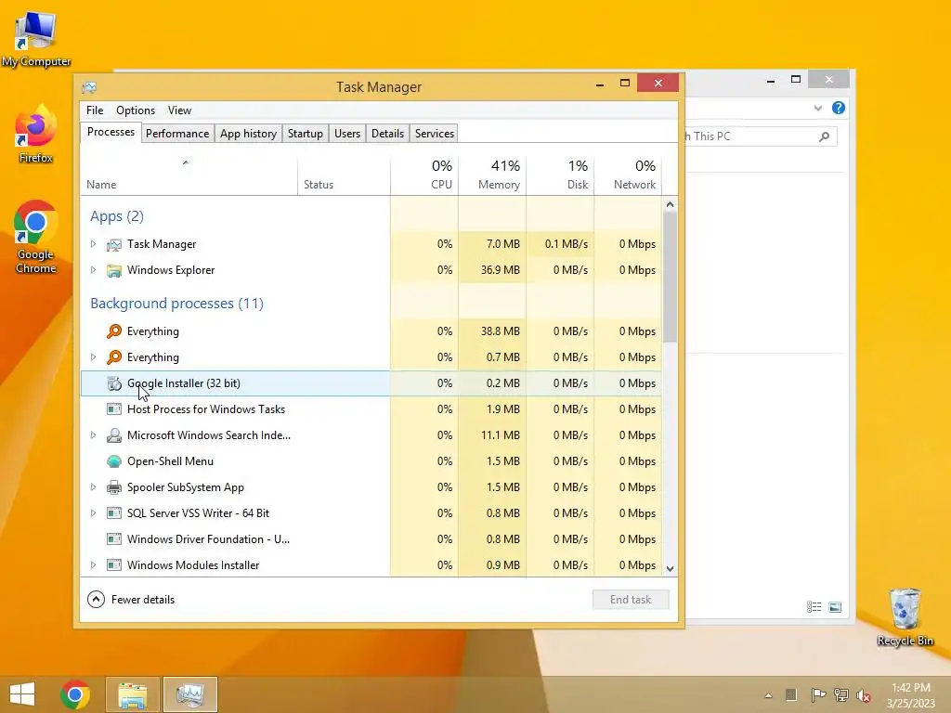Click the network tray icon

tap(841, 694)
